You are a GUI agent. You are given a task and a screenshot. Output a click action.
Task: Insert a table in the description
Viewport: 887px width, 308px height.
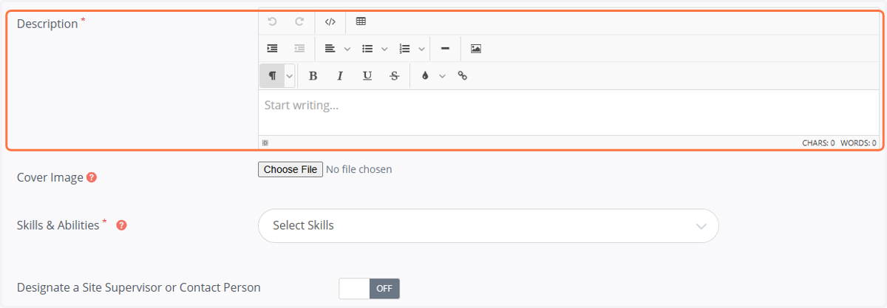pos(361,21)
